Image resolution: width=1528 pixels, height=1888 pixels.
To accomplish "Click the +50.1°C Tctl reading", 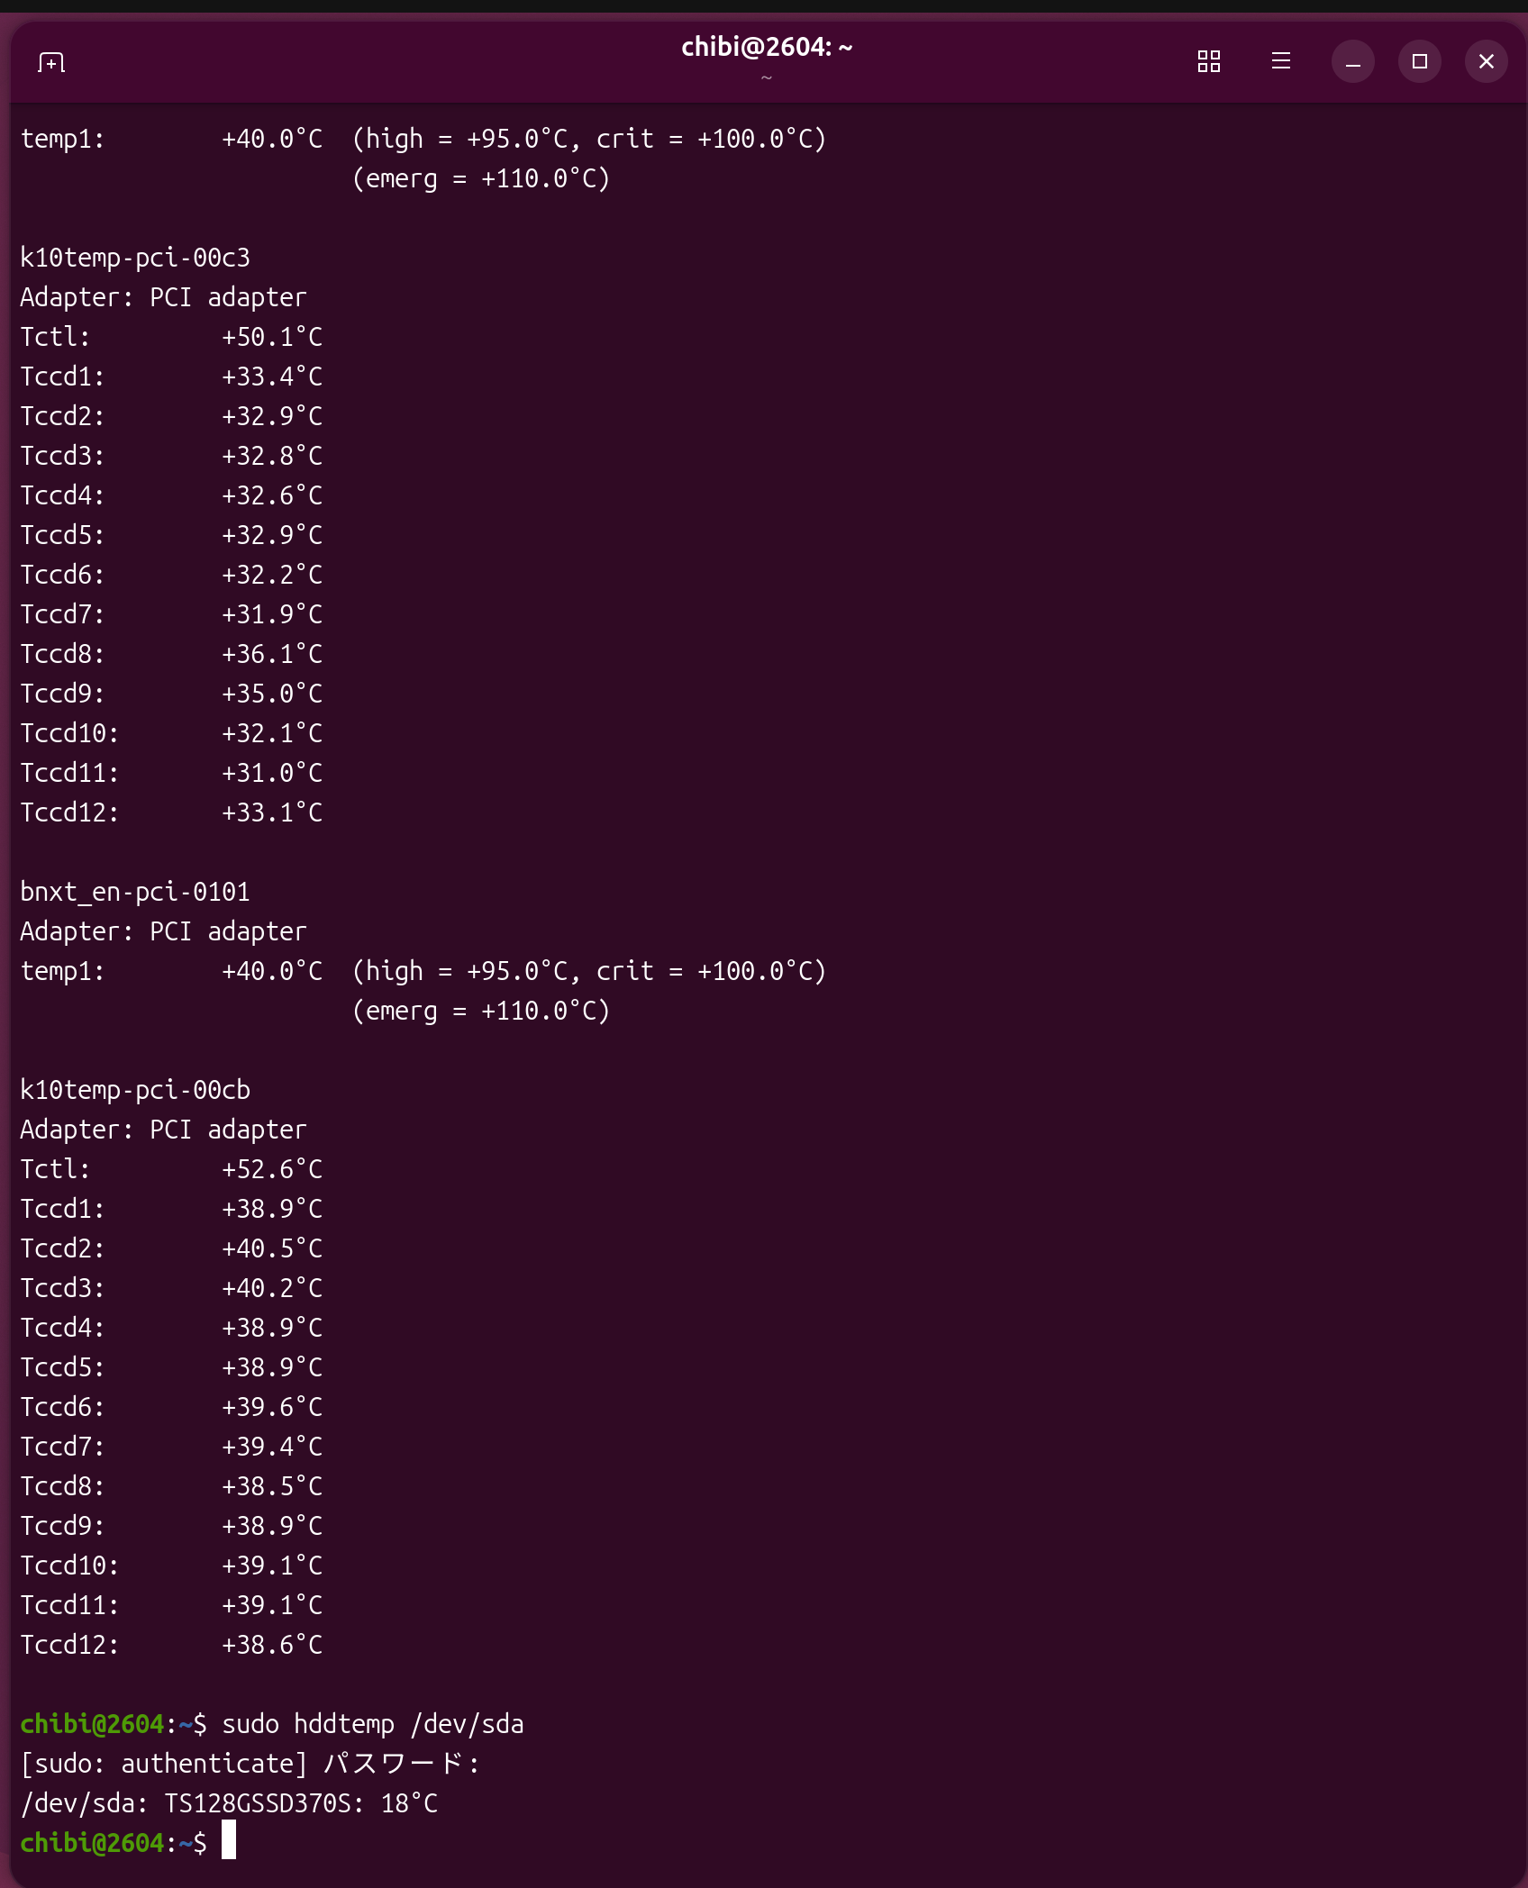I will (x=272, y=337).
